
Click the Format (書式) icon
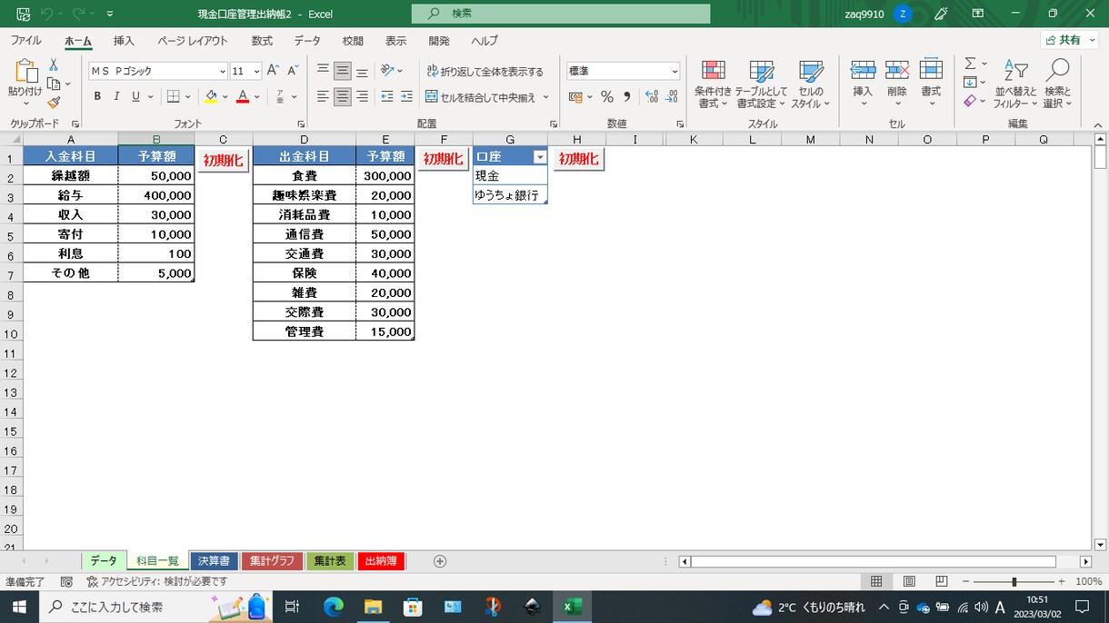click(931, 70)
